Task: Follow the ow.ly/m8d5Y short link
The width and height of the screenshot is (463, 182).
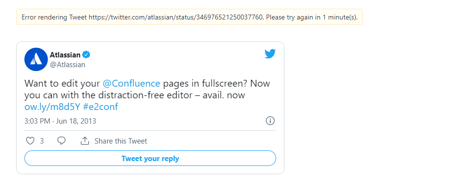Action: [52, 107]
